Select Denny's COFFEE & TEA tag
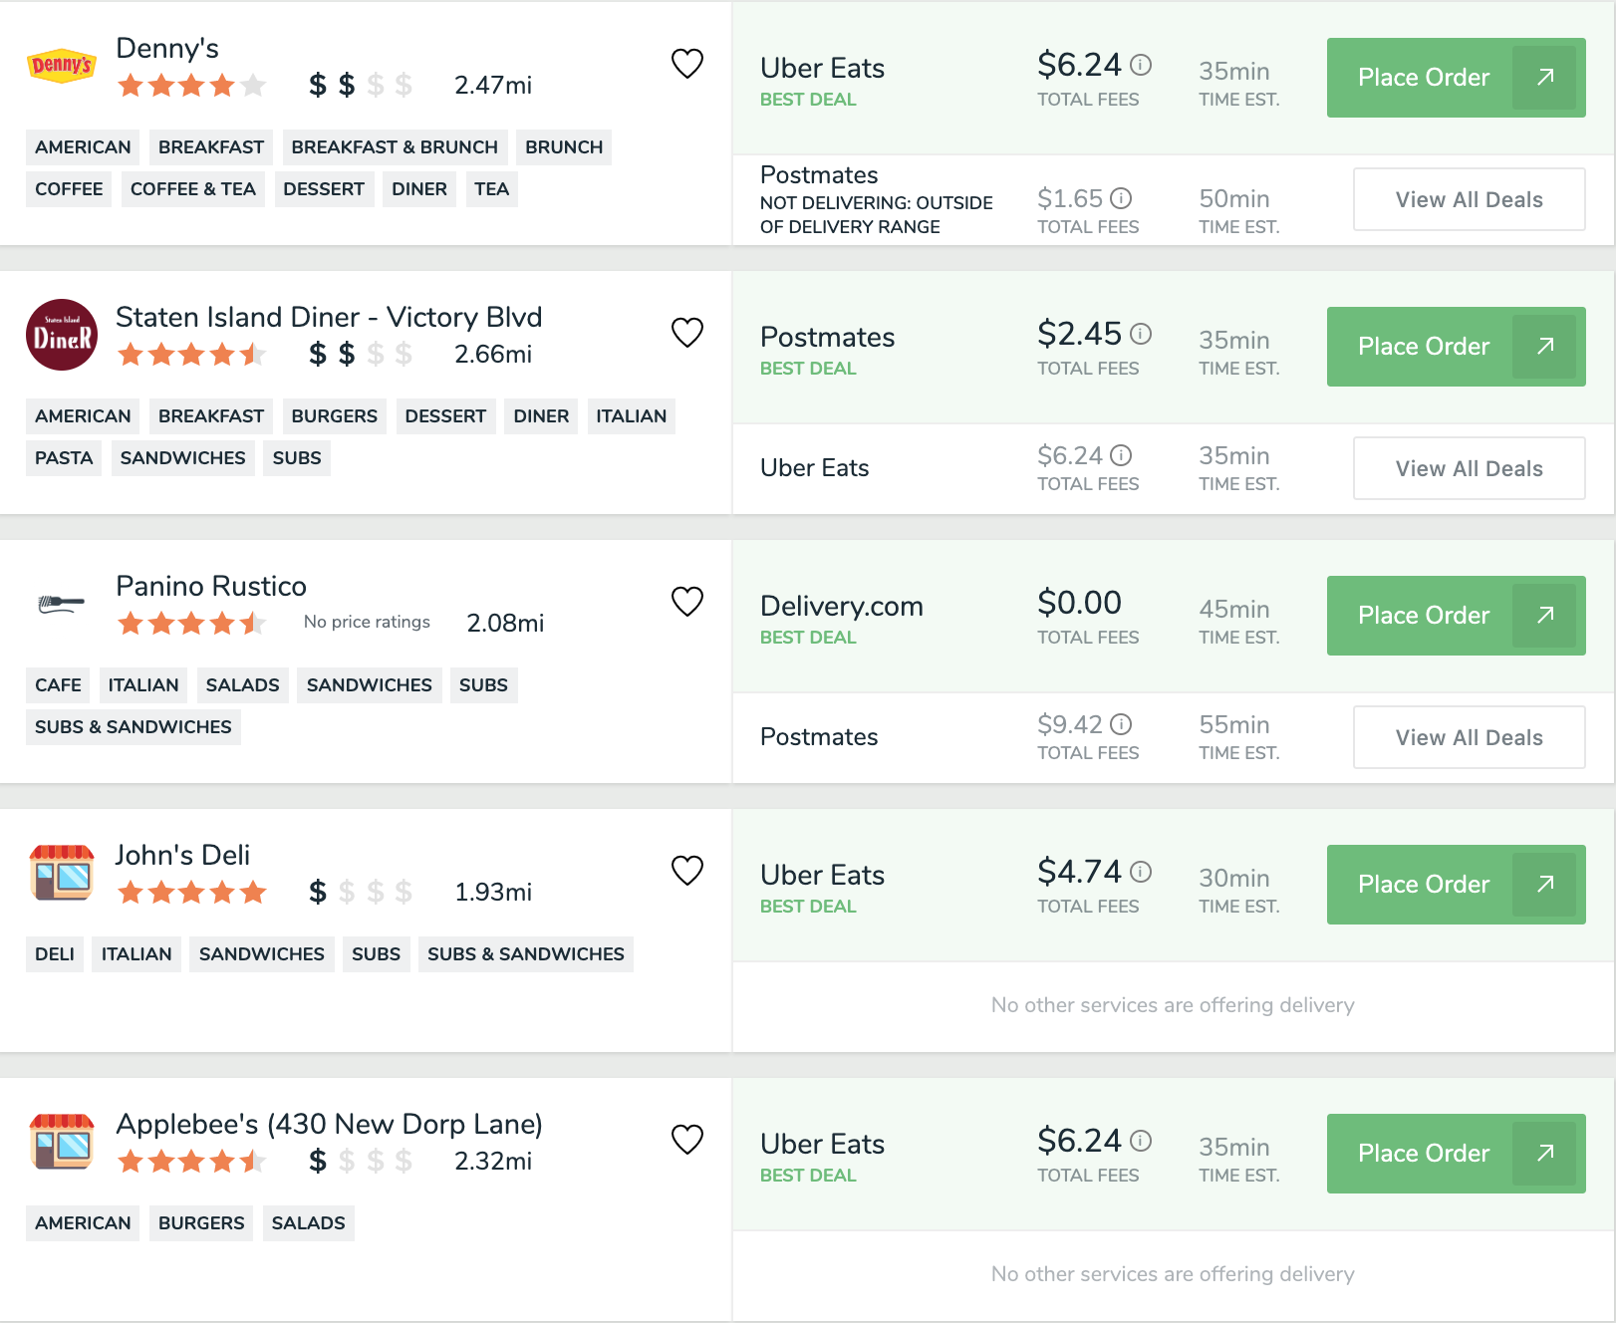Screen dimensions: 1616x1323 click(x=193, y=189)
